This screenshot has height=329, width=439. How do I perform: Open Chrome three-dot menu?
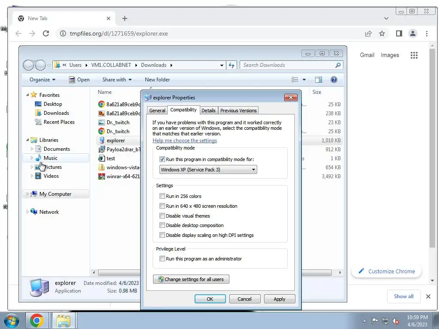(427, 33)
